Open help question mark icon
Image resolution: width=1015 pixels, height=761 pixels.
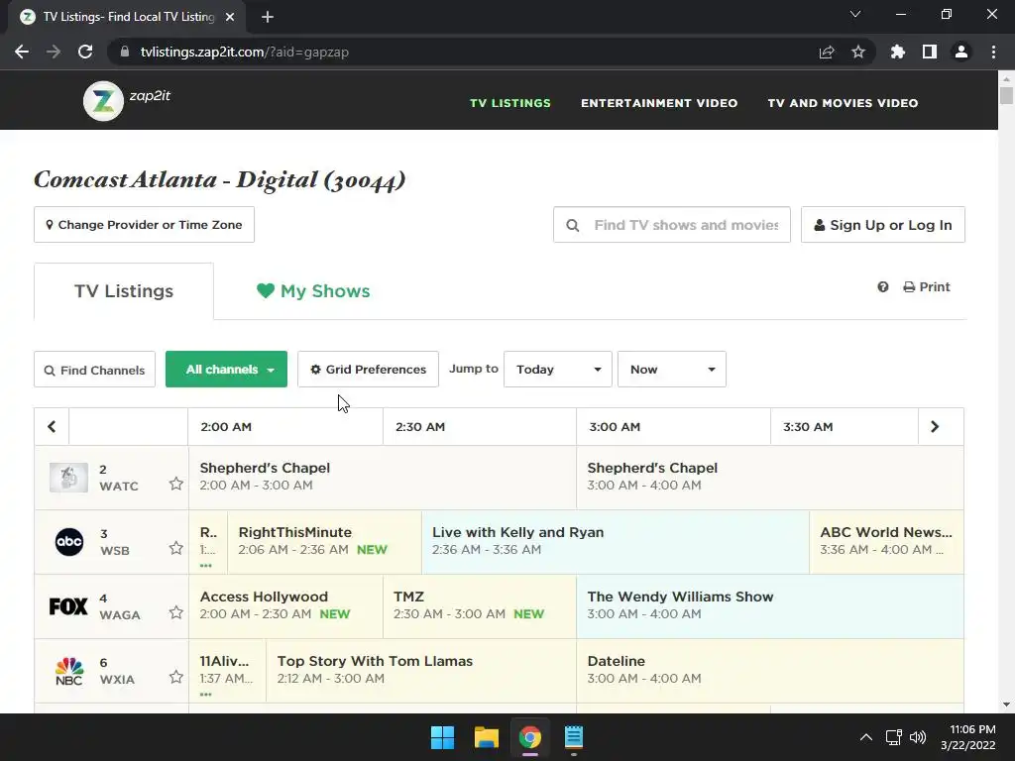pyautogui.click(x=883, y=286)
